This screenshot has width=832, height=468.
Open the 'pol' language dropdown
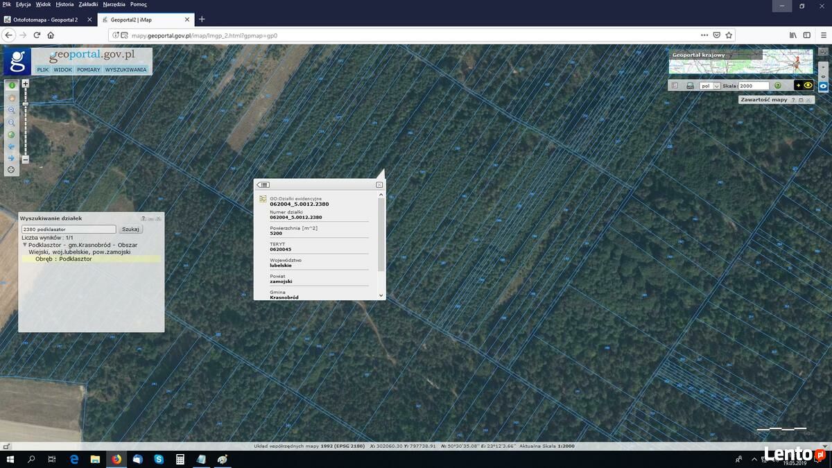[710, 86]
